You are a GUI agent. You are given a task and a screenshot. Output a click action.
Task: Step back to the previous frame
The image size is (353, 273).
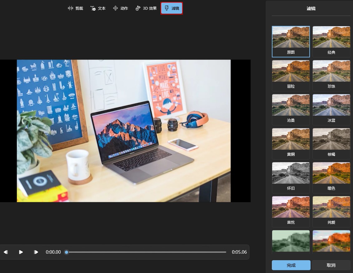(x=6, y=252)
